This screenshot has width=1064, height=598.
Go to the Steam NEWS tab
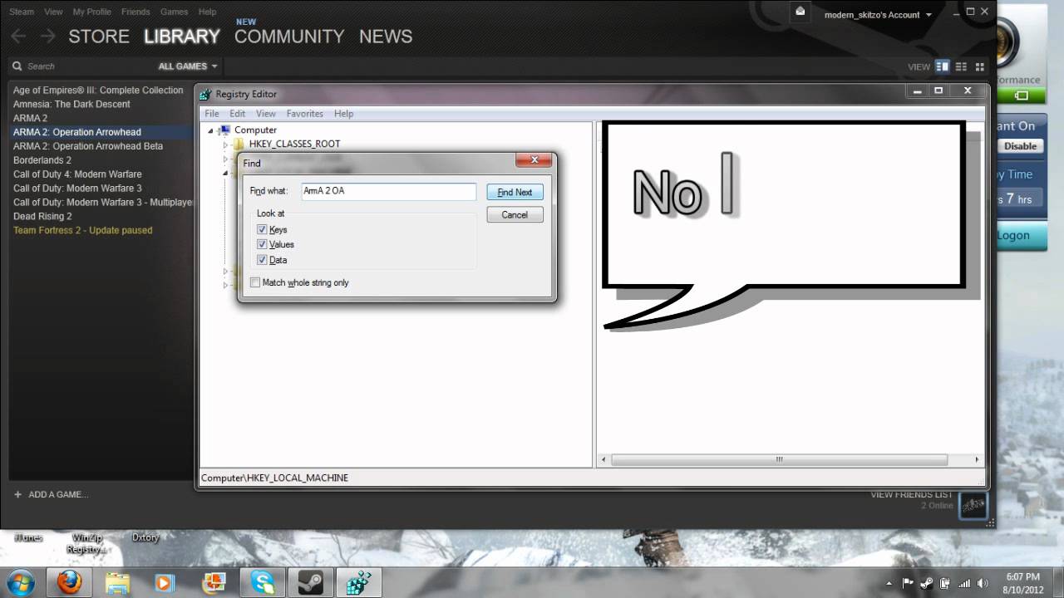[x=386, y=37]
